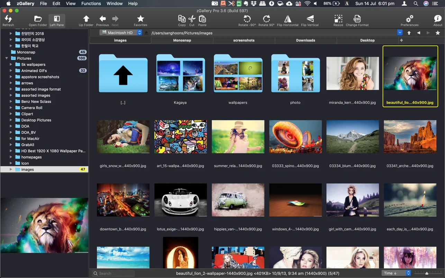445x278 pixels.
Task: Collapse the Pictures folder in the sidebar
Action: 6,58
